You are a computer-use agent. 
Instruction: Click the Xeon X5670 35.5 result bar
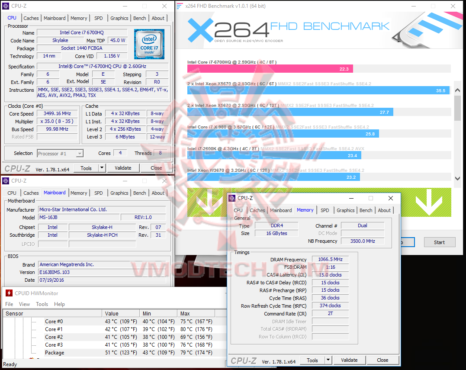pos(318,90)
